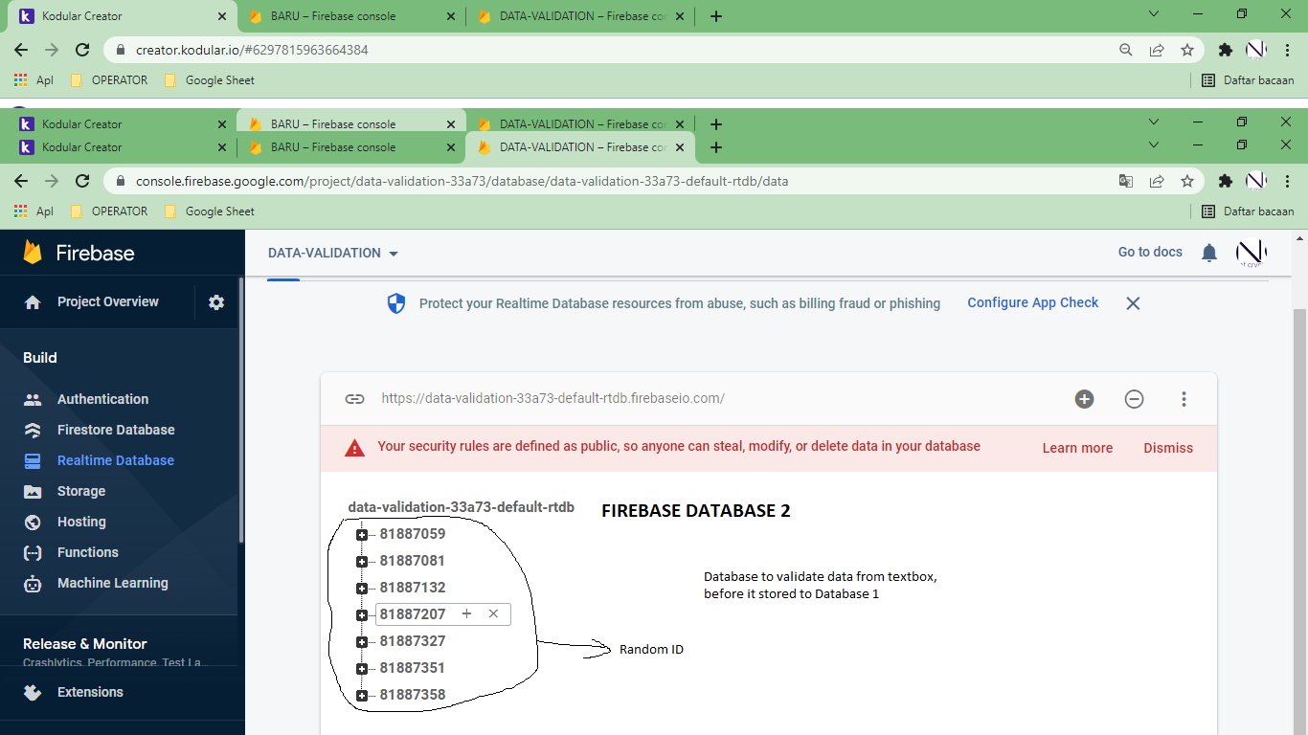Click the notifications bell icon
1308x735 pixels.
[x=1209, y=253]
